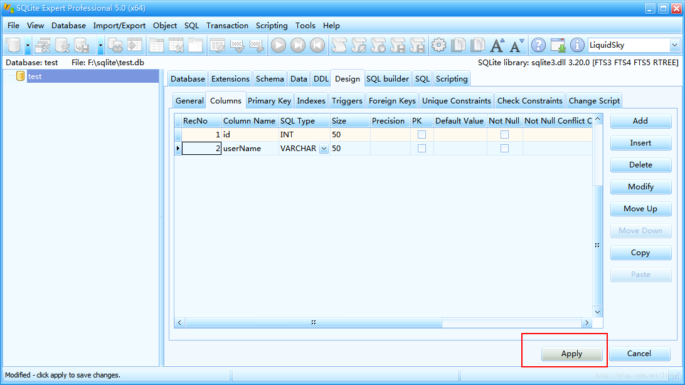Click the Delete button
The image size is (685, 385).
[640, 164]
